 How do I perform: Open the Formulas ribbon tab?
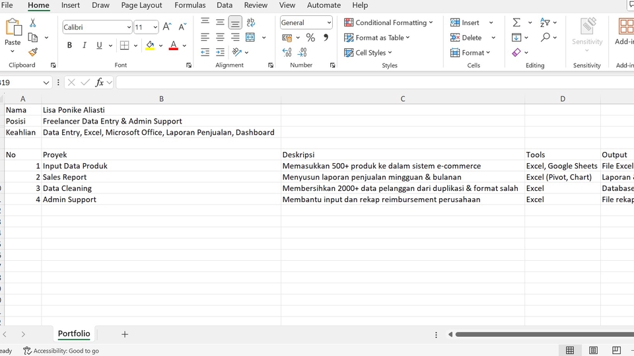click(190, 5)
